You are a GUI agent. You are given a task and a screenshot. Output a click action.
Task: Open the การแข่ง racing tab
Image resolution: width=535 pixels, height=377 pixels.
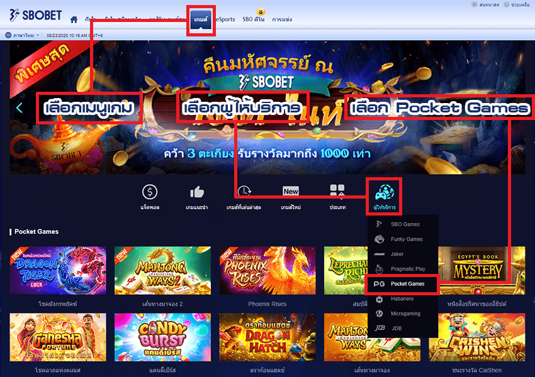[x=282, y=19]
